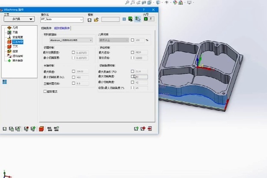Enable the 最大切削速度 (Vc) checkbox
Viewport: 267px width, 178px height.
coord(74,77)
